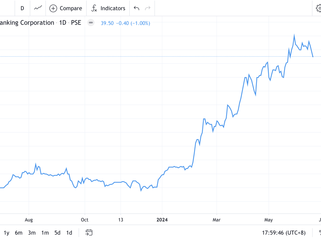This screenshot has height=240, width=321.
Task: Undo the last chart action
Action: point(136,8)
